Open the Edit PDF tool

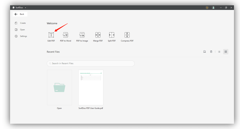[x=51, y=37]
